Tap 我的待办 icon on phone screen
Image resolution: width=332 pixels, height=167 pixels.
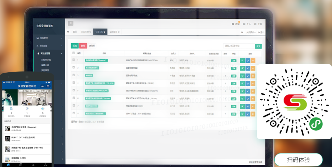pos(11,109)
